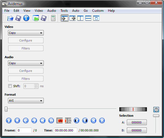Jump to the first frame
Viewport: 164px width, 138px height.
[93, 121]
